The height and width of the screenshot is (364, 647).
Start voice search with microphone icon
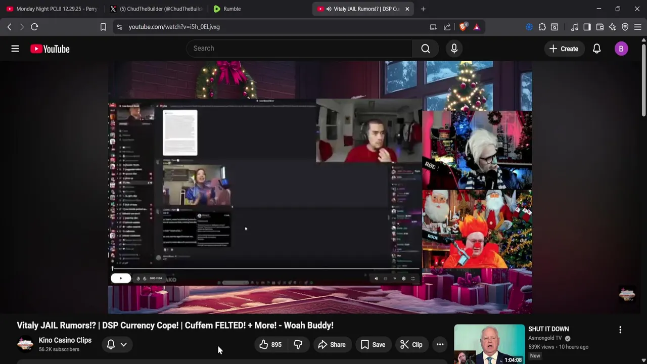click(x=454, y=49)
